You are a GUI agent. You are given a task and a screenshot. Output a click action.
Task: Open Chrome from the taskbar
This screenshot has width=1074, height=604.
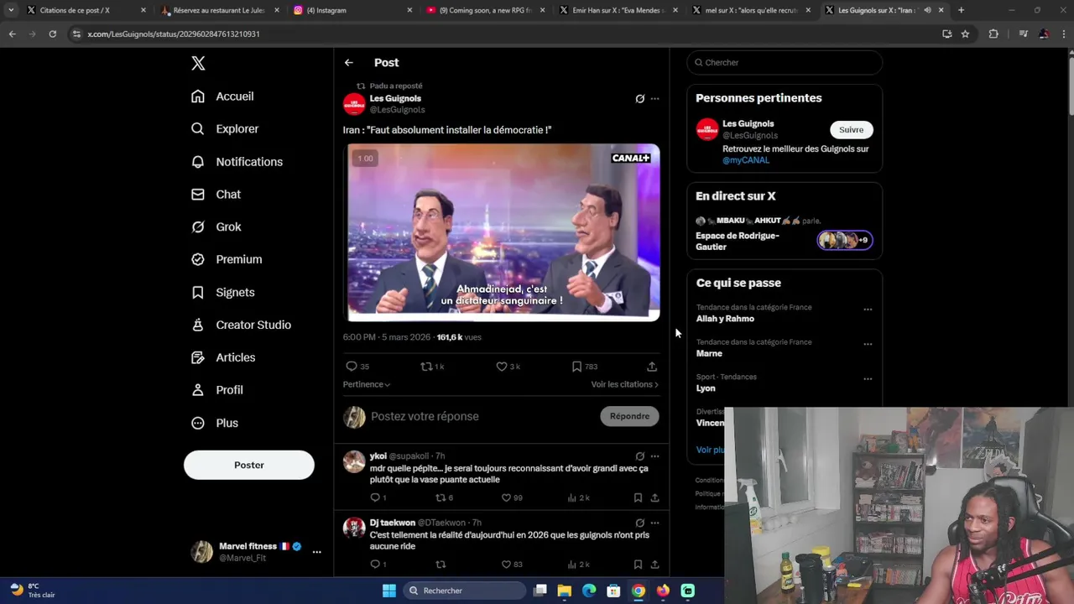(639, 591)
